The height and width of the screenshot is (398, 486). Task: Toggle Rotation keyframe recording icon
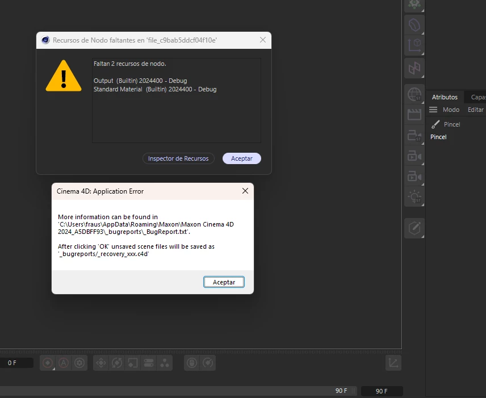click(x=117, y=363)
